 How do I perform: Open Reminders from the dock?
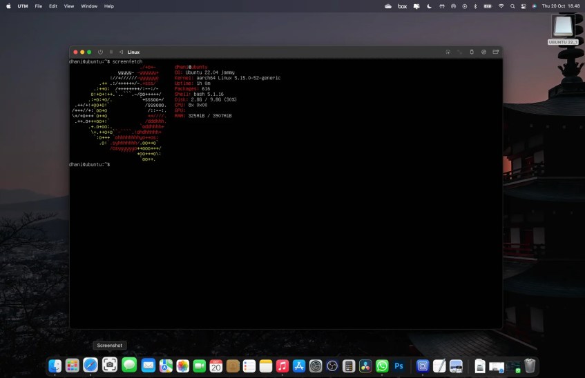(249, 366)
